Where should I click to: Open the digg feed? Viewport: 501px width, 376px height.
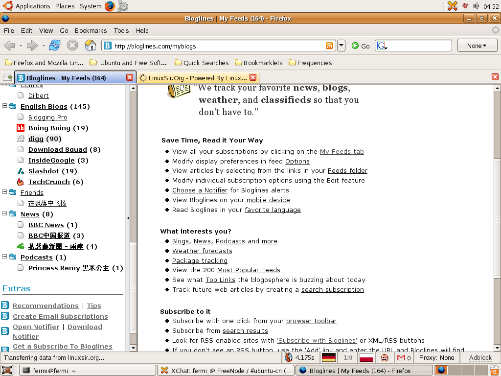(36, 139)
